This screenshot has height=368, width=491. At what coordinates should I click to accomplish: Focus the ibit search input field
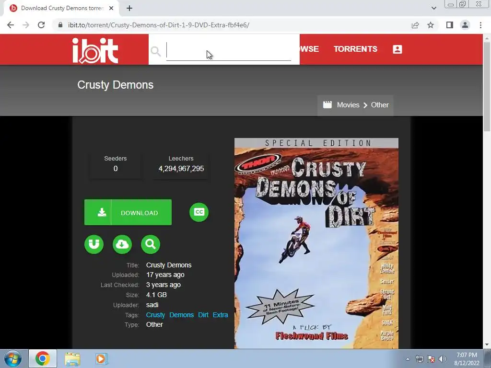pyautogui.click(x=229, y=51)
